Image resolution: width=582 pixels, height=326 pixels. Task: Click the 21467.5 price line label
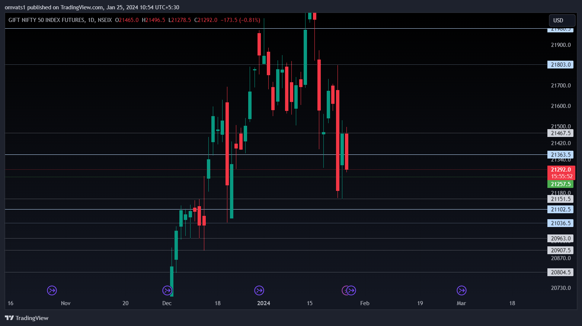click(x=560, y=133)
